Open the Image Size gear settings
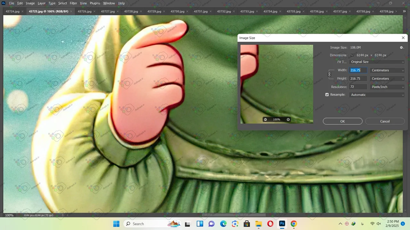Image resolution: width=410 pixels, height=230 pixels. 401,48
